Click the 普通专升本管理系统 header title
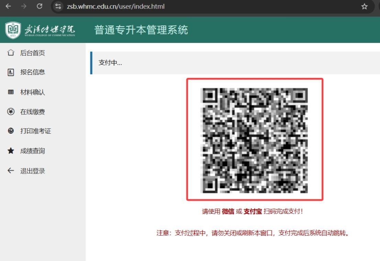This screenshot has height=261, width=380. click(141, 30)
